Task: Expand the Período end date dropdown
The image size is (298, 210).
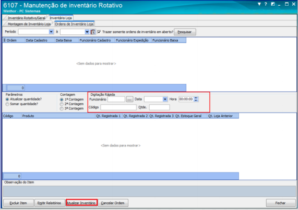Action: coord(87,32)
